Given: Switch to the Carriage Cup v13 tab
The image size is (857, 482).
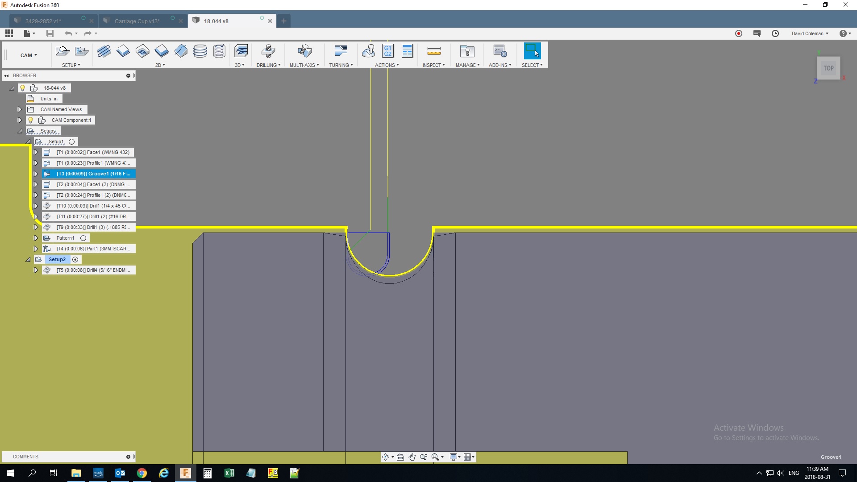Looking at the screenshot, I should (x=137, y=21).
